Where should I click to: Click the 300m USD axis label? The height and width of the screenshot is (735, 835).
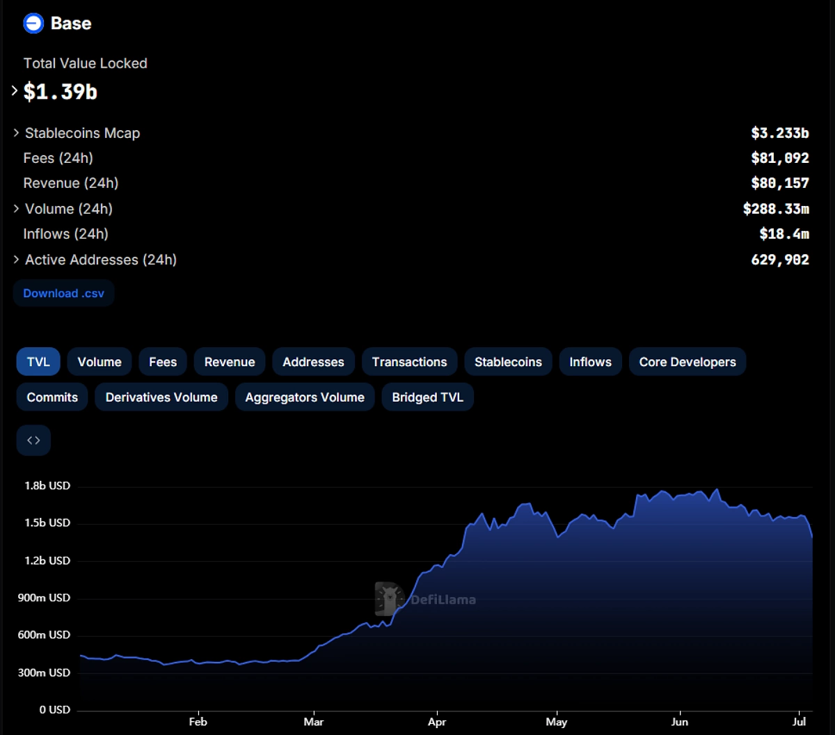point(45,672)
